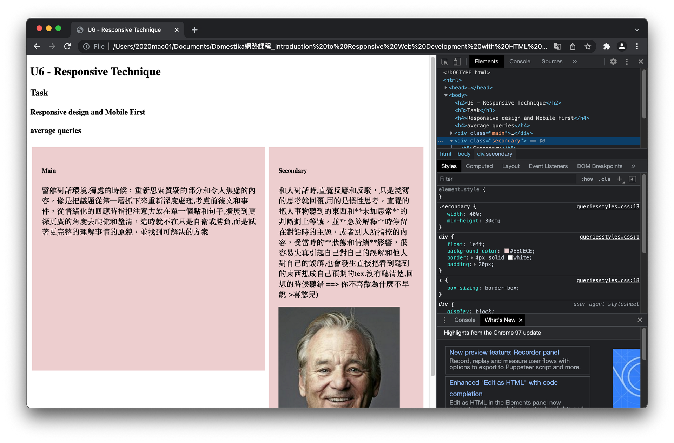The width and height of the screenshot is (674, 443).
Task: Click the new style rule plus icon
Action: pos(619,179)
